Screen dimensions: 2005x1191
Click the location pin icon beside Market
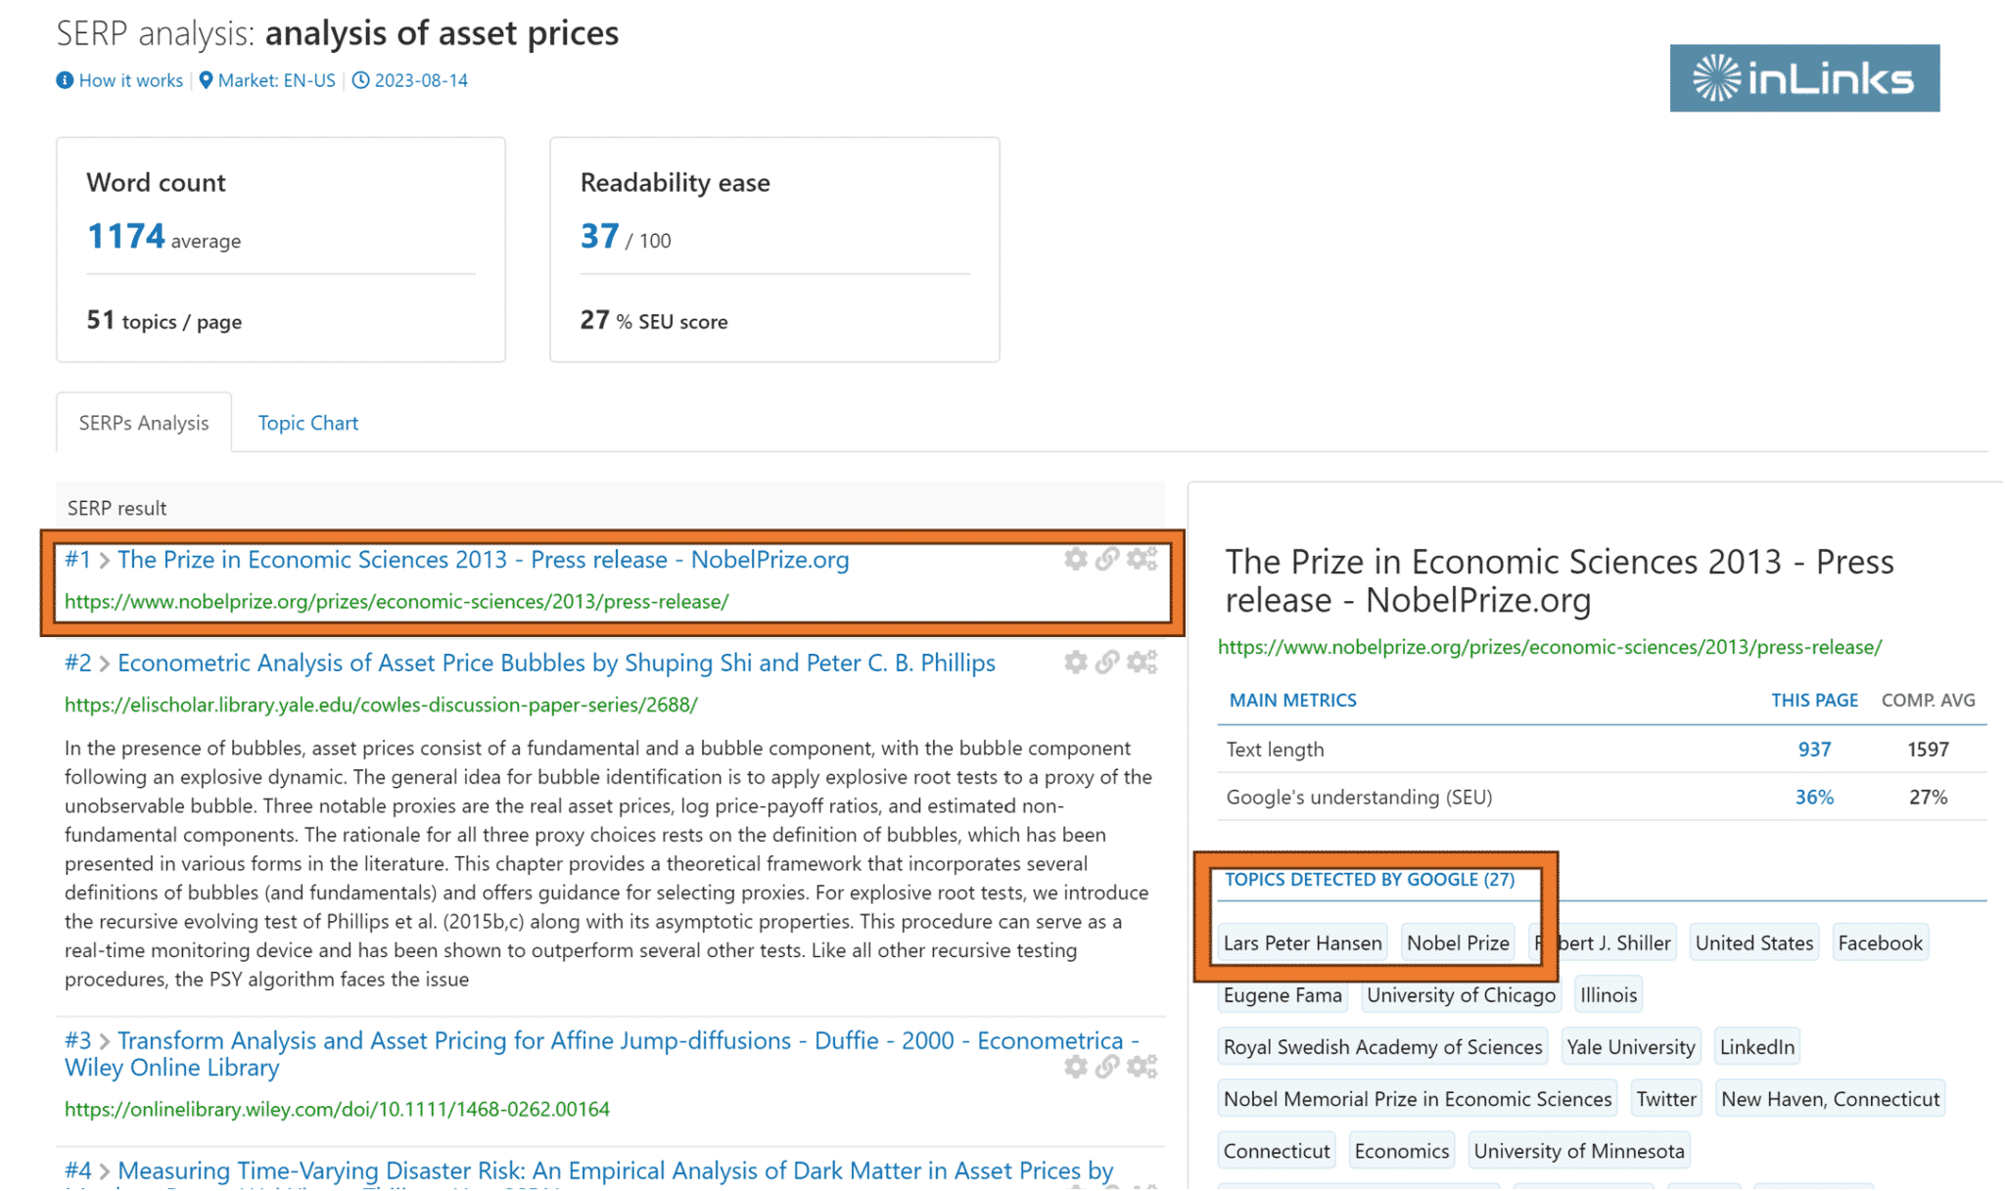pos(206,80)
